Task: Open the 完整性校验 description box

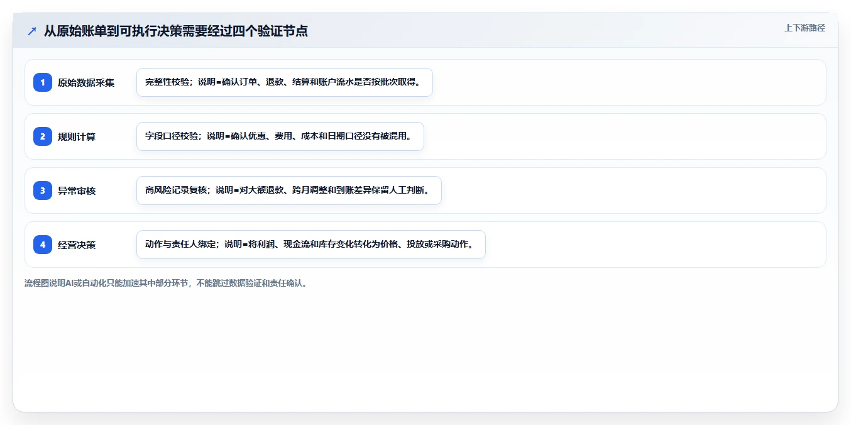Action: [285, 82]
